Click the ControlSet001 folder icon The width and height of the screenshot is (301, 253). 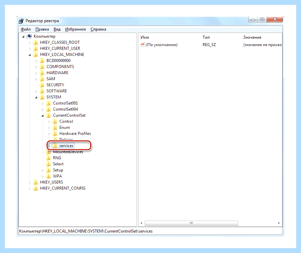pos(49,103)
